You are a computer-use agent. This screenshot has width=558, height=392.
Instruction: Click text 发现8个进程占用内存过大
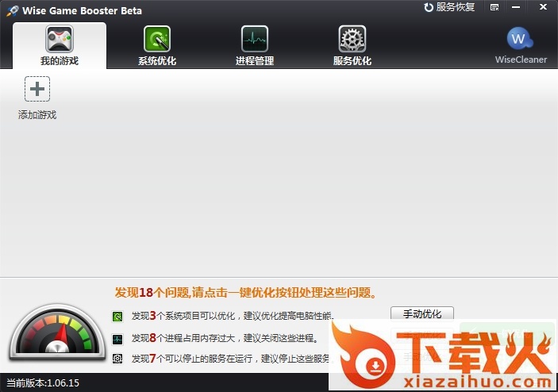tap(183, 337)
